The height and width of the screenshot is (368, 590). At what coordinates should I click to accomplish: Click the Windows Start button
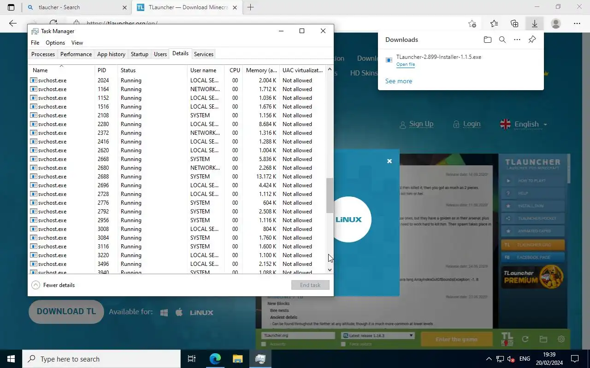pyautogui.click(x=11, y=359)
